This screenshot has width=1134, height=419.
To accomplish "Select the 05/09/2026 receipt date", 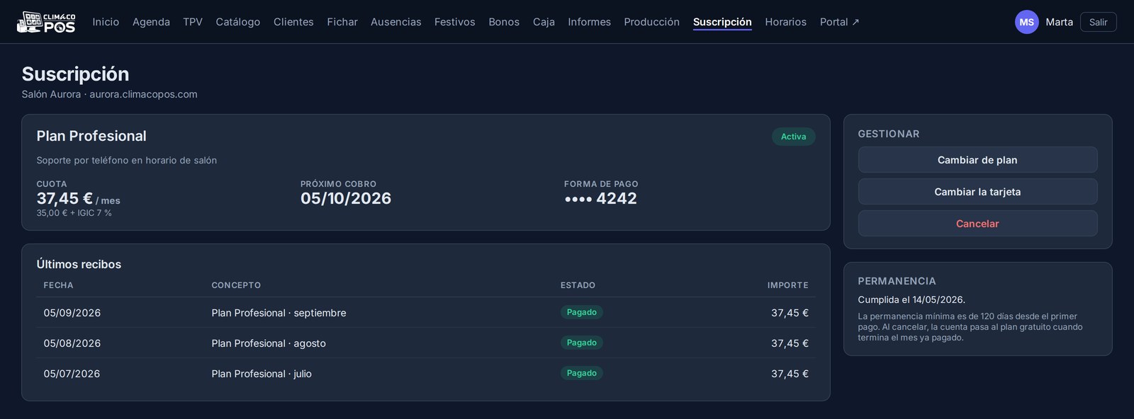I will tap(72, 313).
